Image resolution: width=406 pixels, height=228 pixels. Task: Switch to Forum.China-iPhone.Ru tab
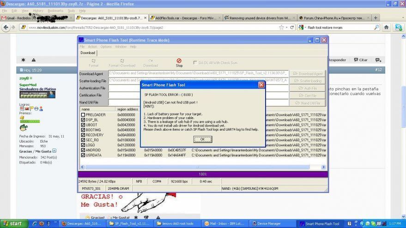[x=334, y=18]
